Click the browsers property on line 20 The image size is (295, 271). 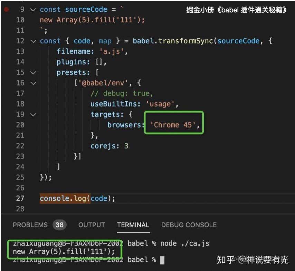tap(124, 125)
